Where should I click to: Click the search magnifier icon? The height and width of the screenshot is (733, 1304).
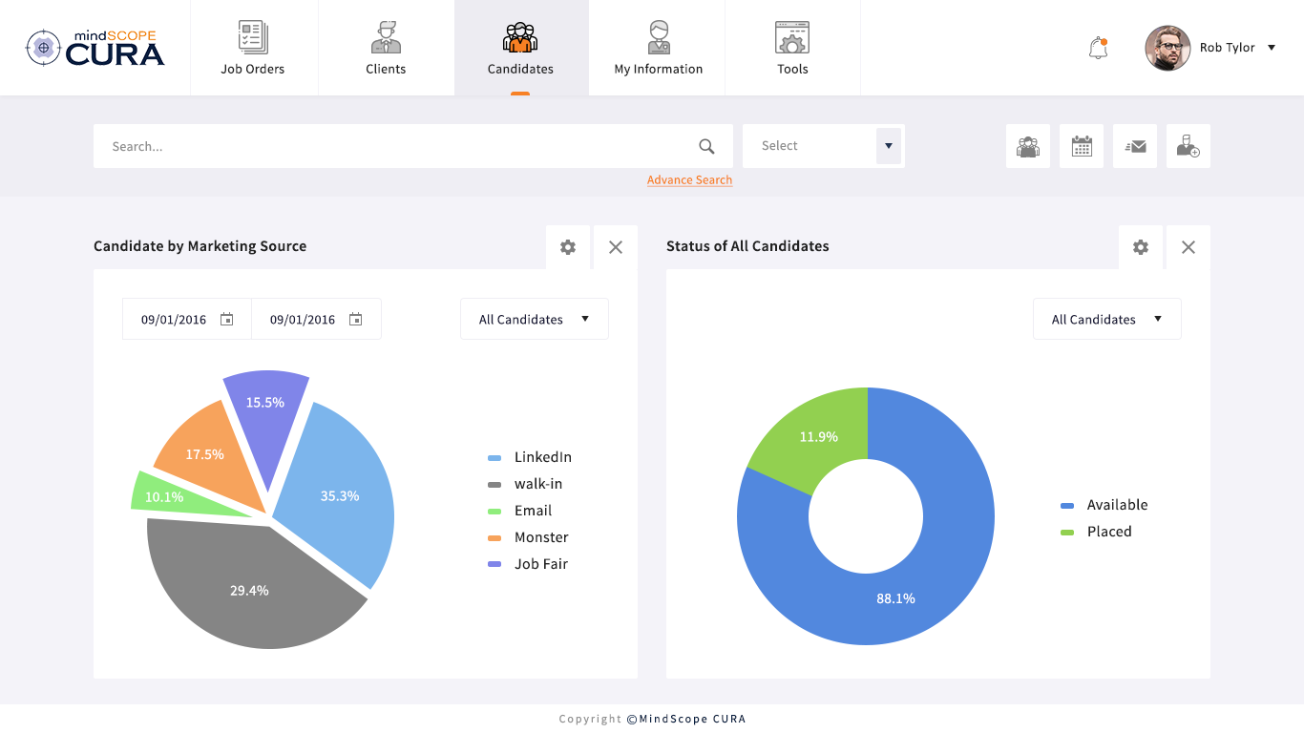706,146
